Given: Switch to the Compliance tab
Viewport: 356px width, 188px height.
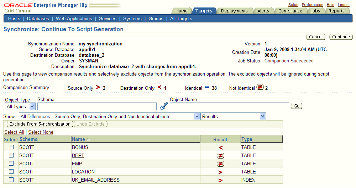Looking at the screenshot, I should pos(290,11).
